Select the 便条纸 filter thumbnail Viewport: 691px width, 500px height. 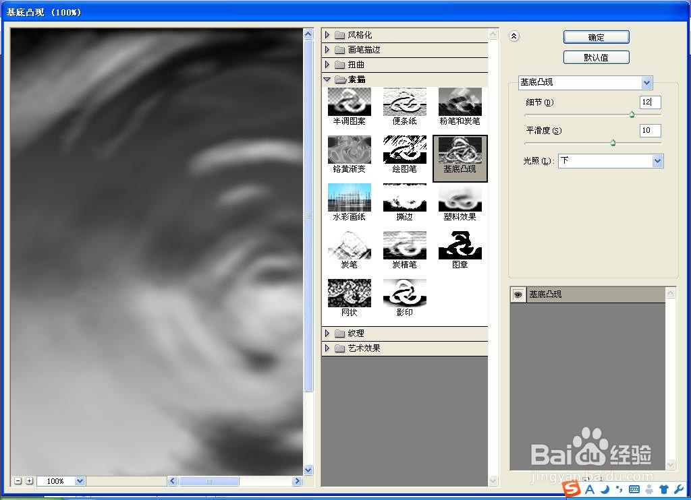pos(405,102)
